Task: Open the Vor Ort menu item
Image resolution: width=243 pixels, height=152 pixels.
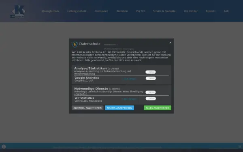Action: [141, 11]
